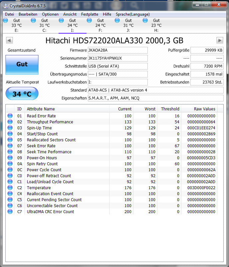This screenshot has height=267, width=229.
Task: Close the CrystalDiskInfo window
Action: [x=219, y=5]
